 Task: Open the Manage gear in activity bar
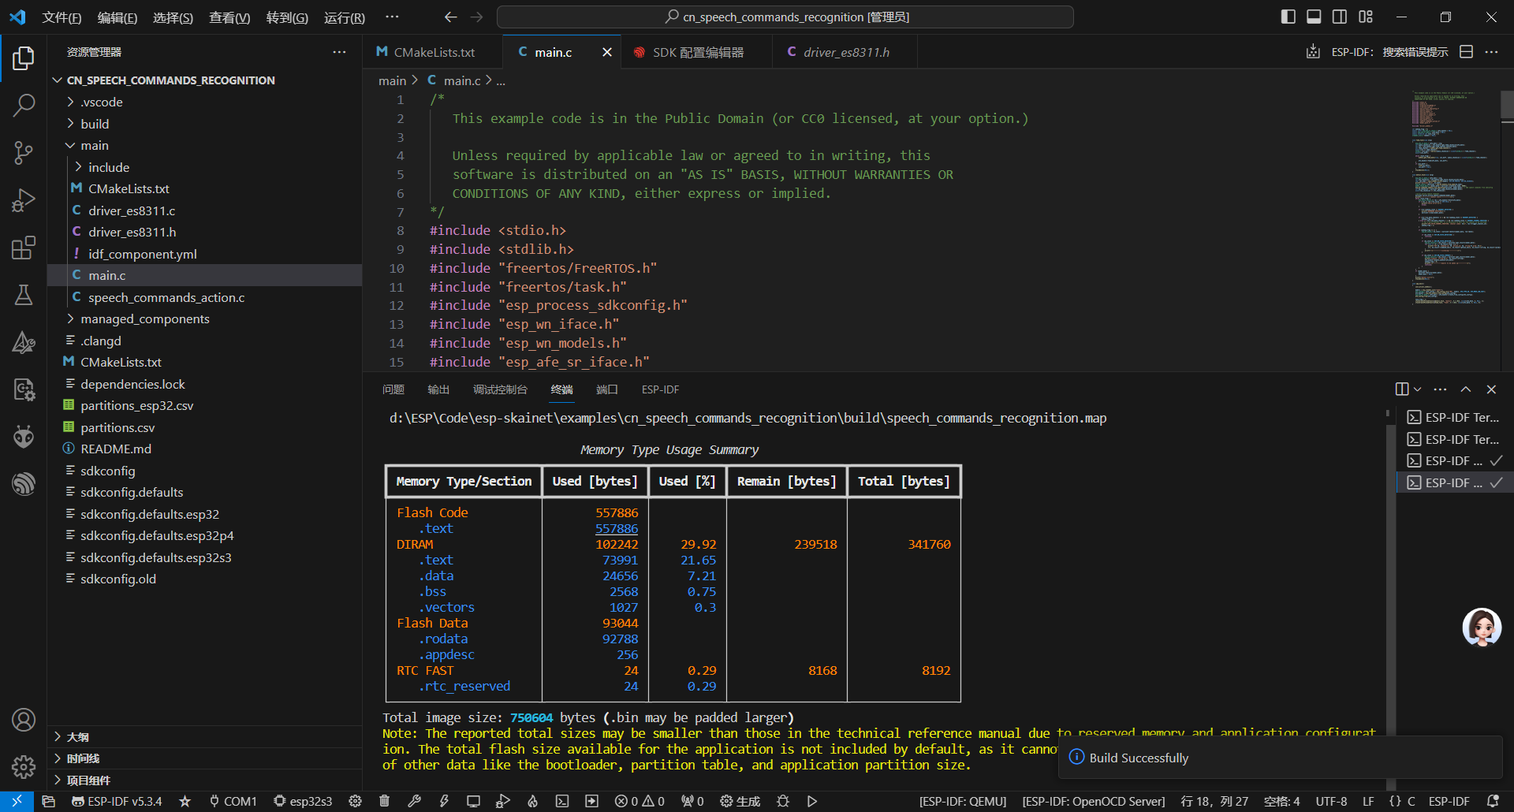point(24,766)
